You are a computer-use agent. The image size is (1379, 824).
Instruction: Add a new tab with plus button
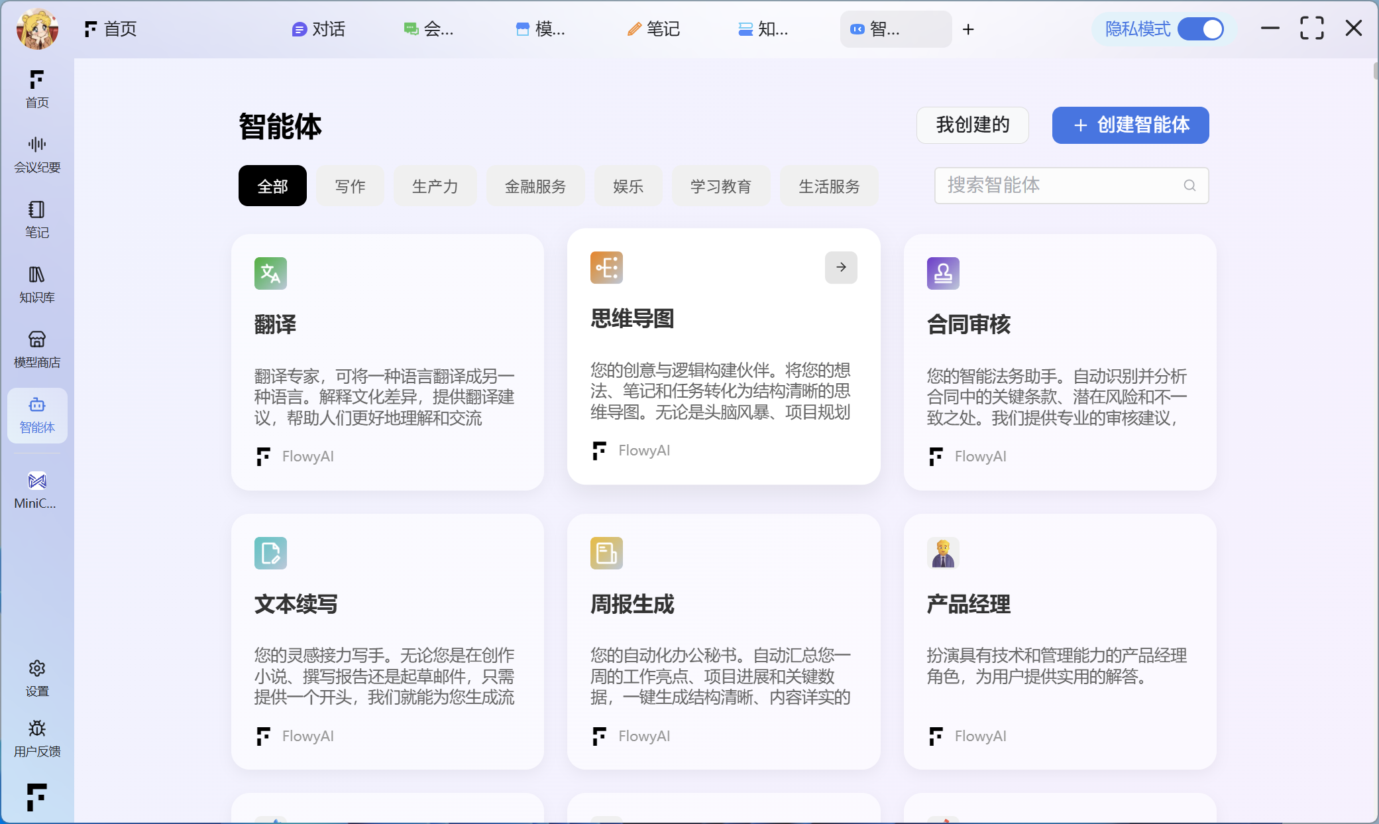pos(968,29)
